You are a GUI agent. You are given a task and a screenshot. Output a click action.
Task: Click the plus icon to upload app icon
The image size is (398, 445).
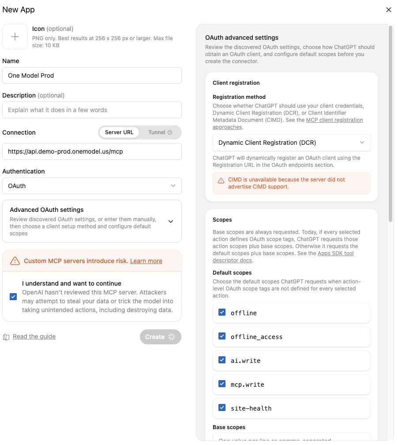point(15,37)
